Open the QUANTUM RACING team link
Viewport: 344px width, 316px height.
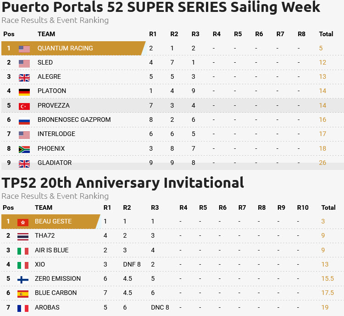point(65,48)
